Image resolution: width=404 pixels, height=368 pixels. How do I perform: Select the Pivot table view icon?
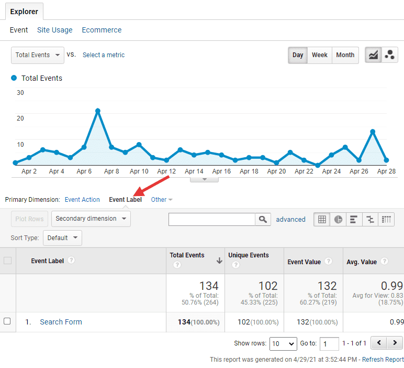pos(386,219)
